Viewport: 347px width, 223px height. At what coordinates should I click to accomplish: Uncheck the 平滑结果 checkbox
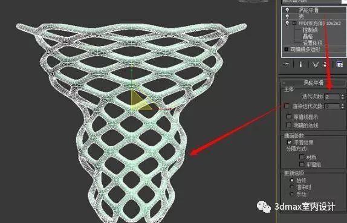(289, 142)
